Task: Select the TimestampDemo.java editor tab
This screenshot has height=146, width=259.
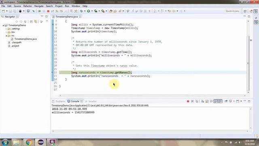Action: tap(66, 17)
